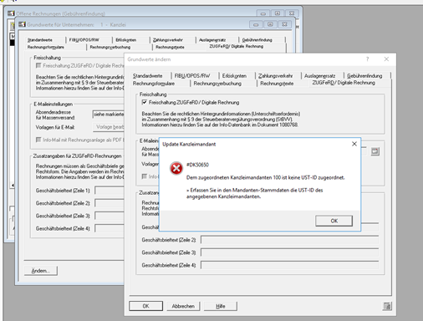Select Gebührenfindung tab in Grundwerte ändern
This screenshot has width=423, height=321.
coord(364,76)
